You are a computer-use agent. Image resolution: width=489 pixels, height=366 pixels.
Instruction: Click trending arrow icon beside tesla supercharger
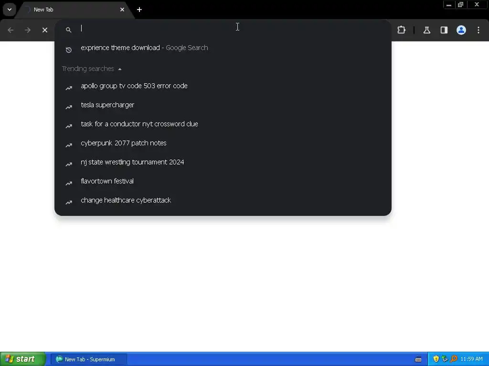pyautogui.click(x=69, y=107)
